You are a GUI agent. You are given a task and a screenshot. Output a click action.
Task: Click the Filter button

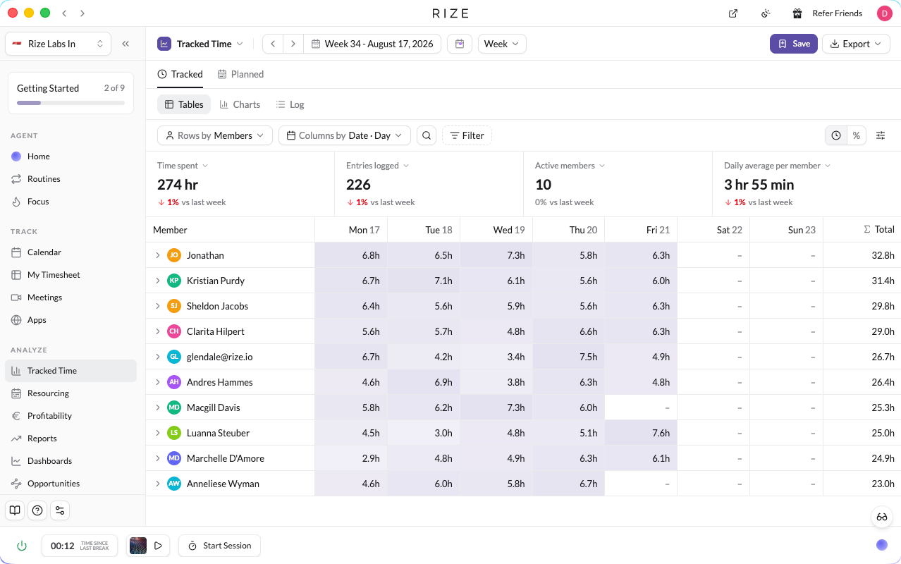coord(467,135)
